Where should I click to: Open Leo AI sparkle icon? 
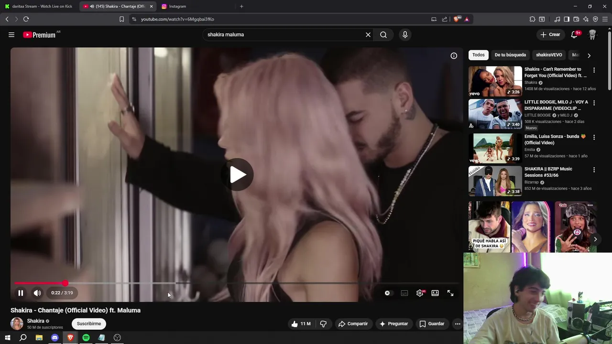[x=586, y=19]
